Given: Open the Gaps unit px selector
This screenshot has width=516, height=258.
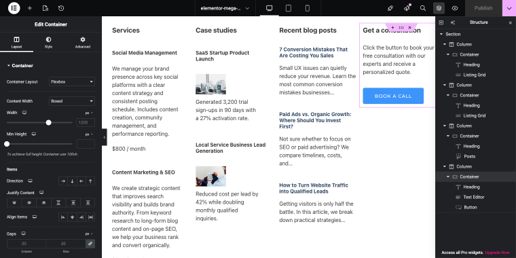Looking at the screenshot, I should (89, 234).
